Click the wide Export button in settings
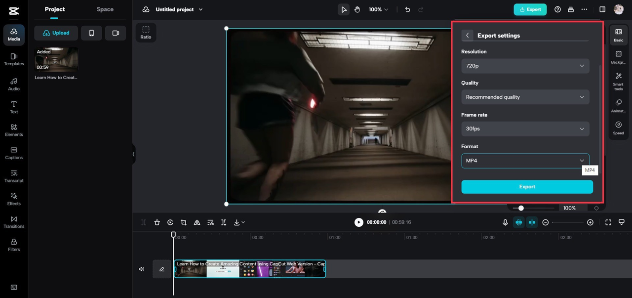The image size is (632, 298). 527,187
